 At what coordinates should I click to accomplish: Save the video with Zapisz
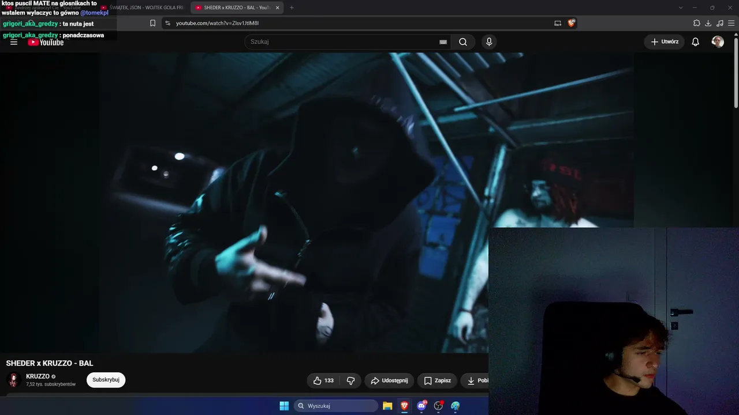click(x=437, y=380)
